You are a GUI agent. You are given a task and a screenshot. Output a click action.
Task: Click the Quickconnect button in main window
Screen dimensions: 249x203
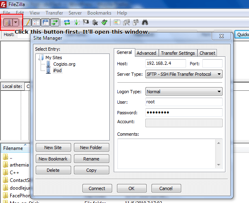(242, 34)
